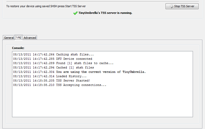Switch to the General tab
205x129 pixels.
9,38
